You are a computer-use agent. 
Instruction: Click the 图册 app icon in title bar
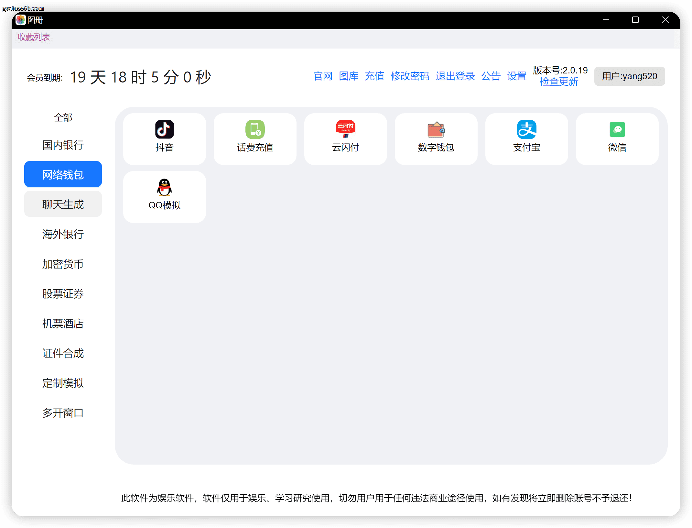(21, 20)
